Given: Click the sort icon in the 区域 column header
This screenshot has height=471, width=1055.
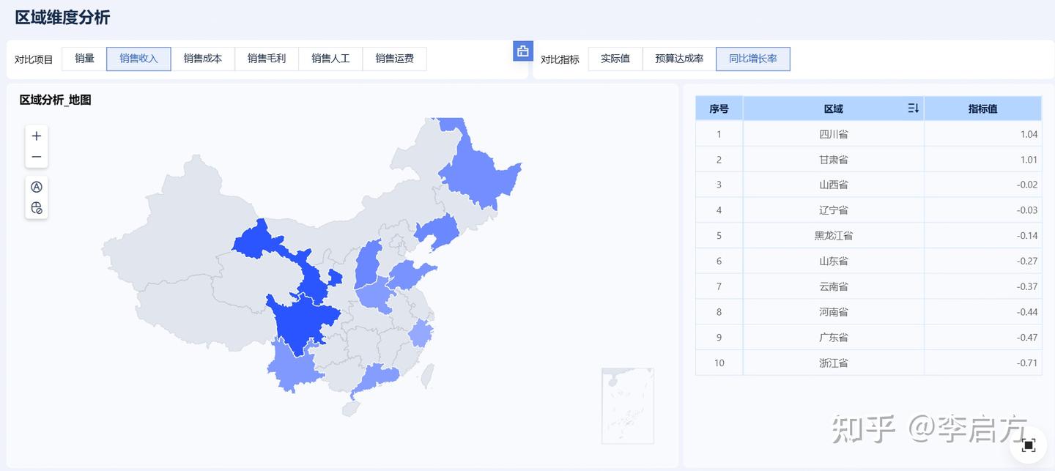Looking at the screenshot, I should (x=913, y=108).
